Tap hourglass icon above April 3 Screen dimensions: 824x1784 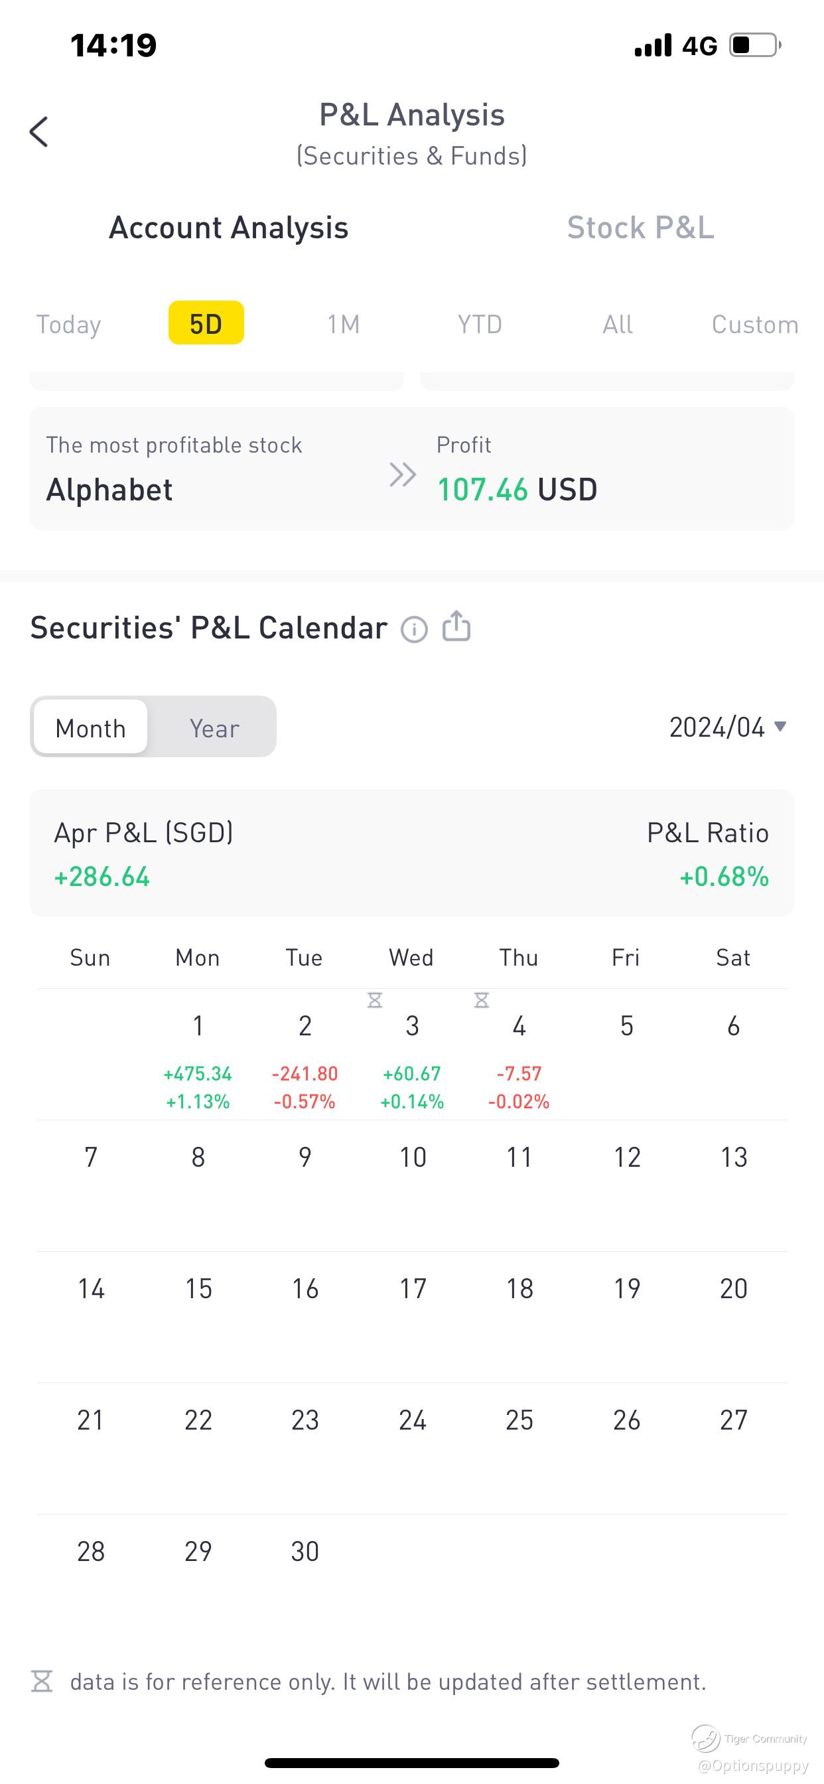[x=375, y=1000]
